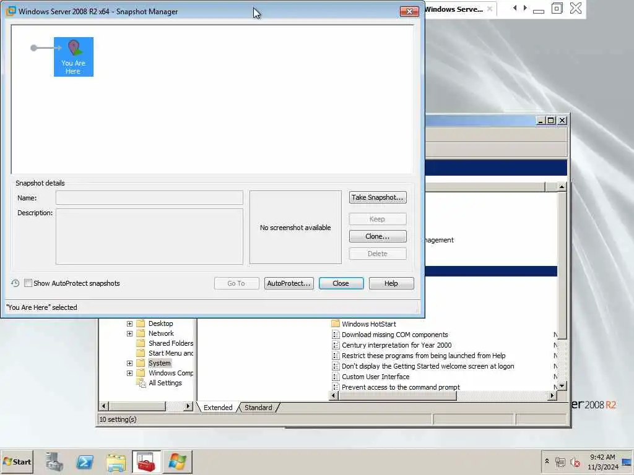Viewport: 634px width, 475px height.
Task: Close the Windows Server VM tab
Action: point(490,9)
